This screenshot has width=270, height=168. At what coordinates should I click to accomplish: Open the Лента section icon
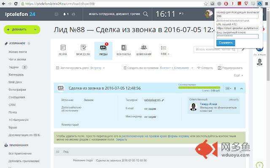[x=62, y=48]
